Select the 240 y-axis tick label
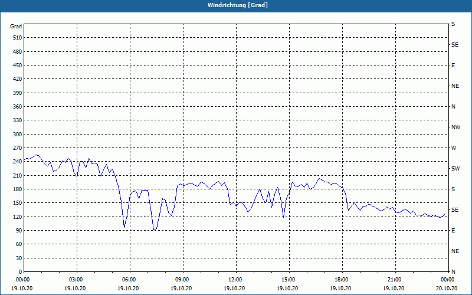Viewport: 472px width, 295px height. coord(17,162)
